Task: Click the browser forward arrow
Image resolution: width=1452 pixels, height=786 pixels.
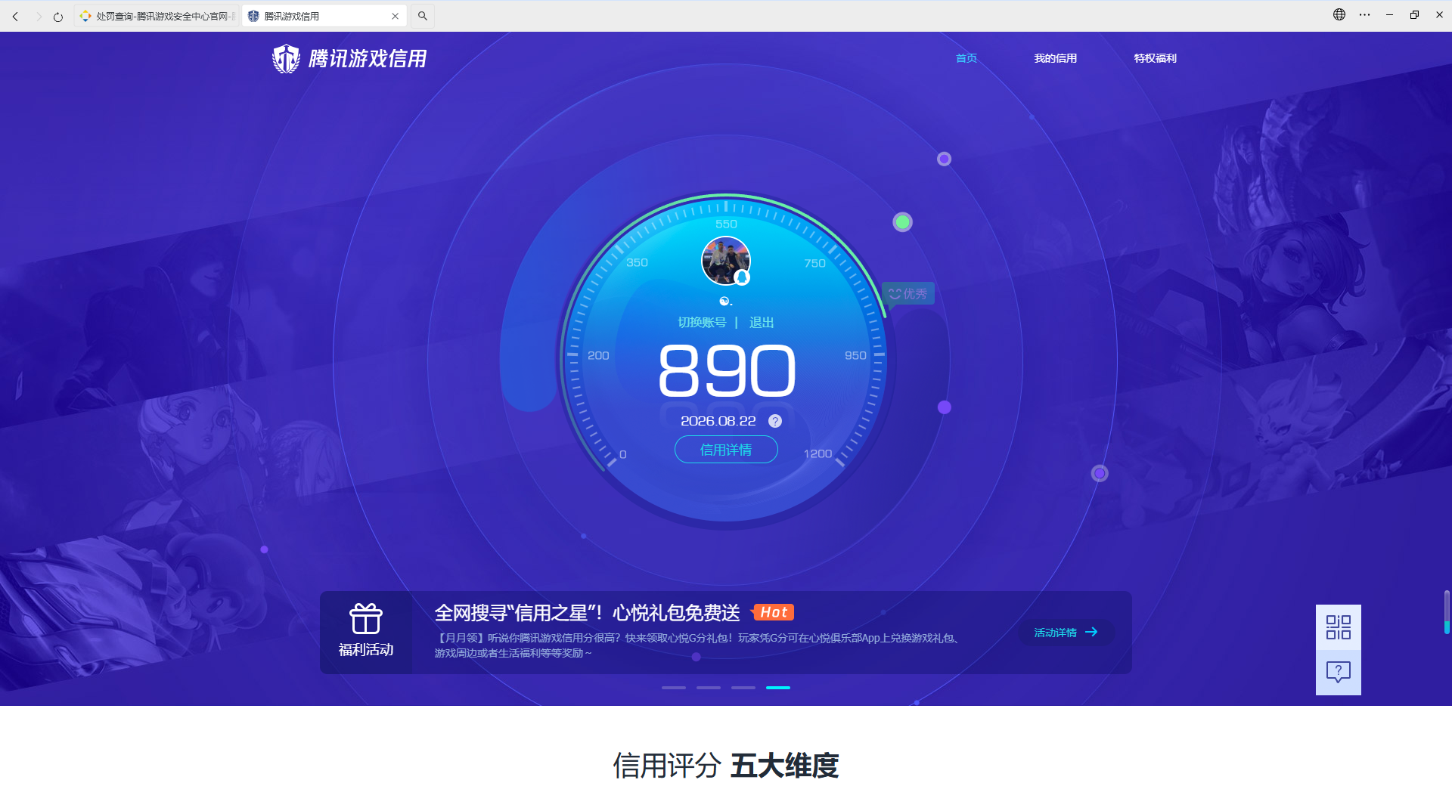Action: click(x=39, y=16)
